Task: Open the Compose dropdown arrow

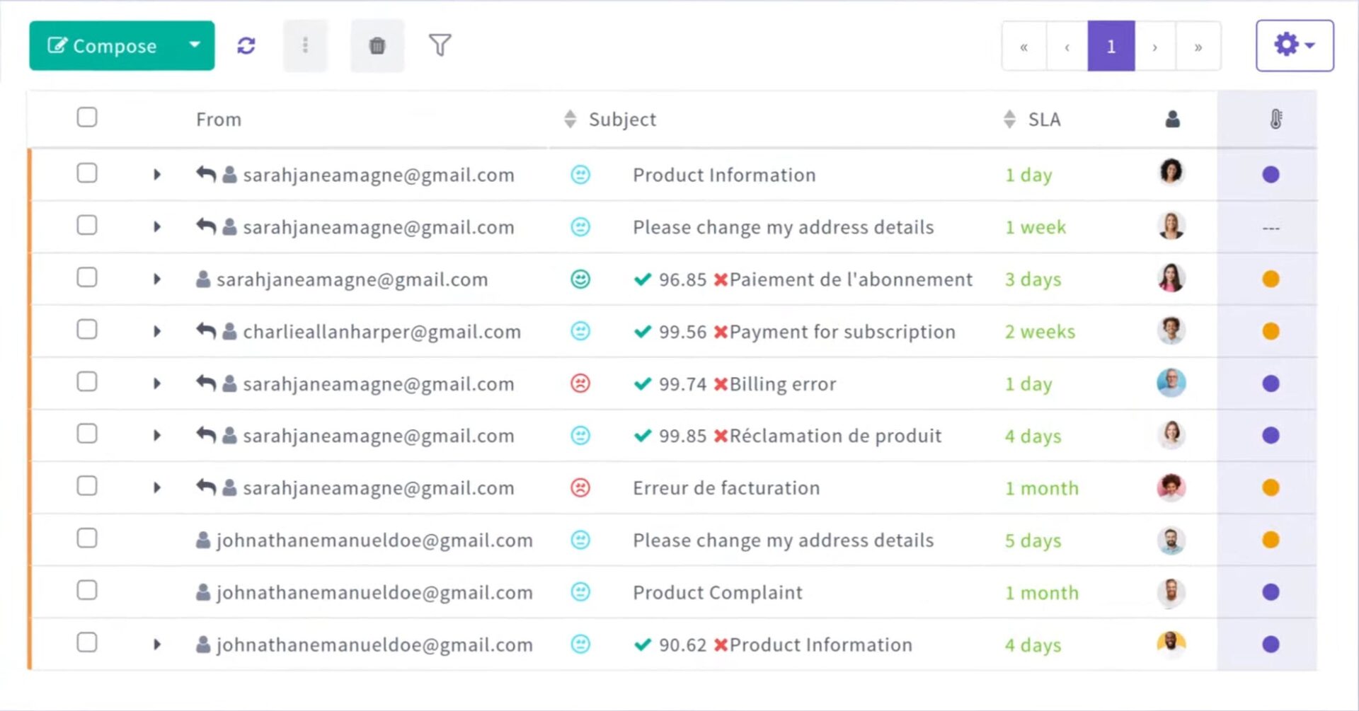Action: (195, 45)
